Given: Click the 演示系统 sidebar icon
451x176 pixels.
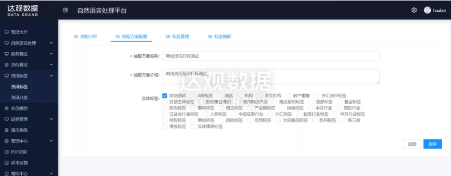Looking at the screenshot, I should pos(6,130).
